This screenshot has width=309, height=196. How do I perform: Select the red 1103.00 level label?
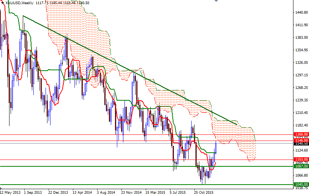pos(301,160)
